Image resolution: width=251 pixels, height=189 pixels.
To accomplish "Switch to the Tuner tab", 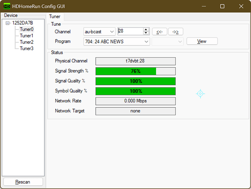I will (x=55, y=16).
